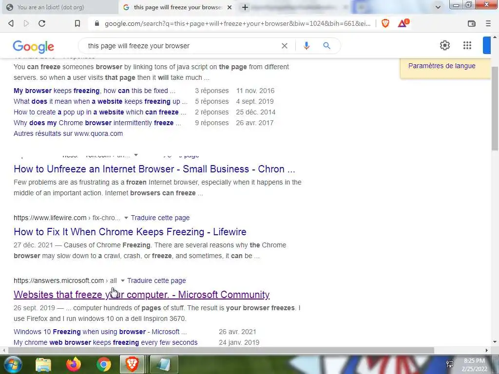Viewport: 499px width, 374px height.
Task: Open File Explorer from the taskbar
Action: (x=43, y=364)
